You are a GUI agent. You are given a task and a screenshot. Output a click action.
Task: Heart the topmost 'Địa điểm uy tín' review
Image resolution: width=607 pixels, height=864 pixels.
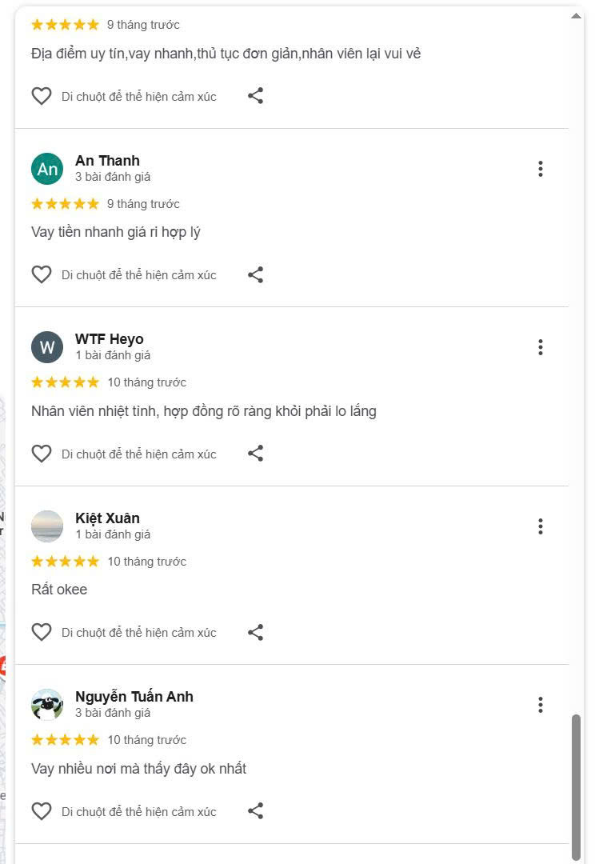click(x=42, y=96)
